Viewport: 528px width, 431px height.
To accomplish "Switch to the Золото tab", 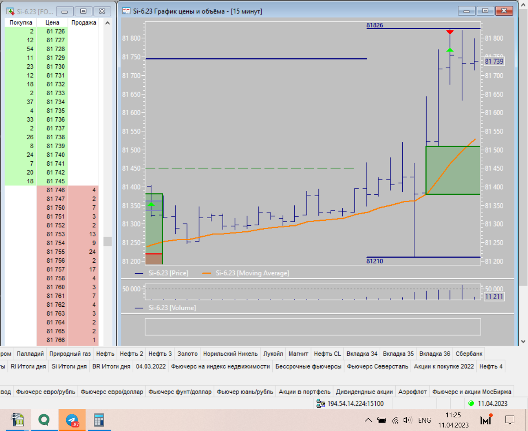I will 187,353.
